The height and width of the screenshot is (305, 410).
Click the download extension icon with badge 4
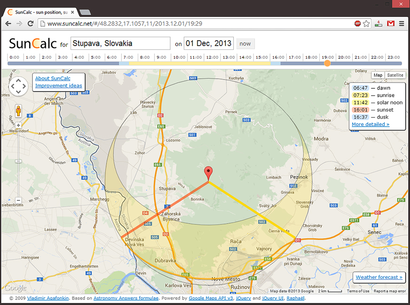pyautogui.click(x=378, y=23)
